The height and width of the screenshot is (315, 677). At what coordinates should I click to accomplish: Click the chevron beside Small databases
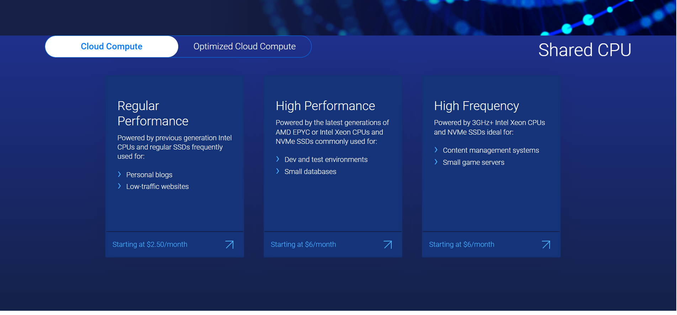(278, 172)
